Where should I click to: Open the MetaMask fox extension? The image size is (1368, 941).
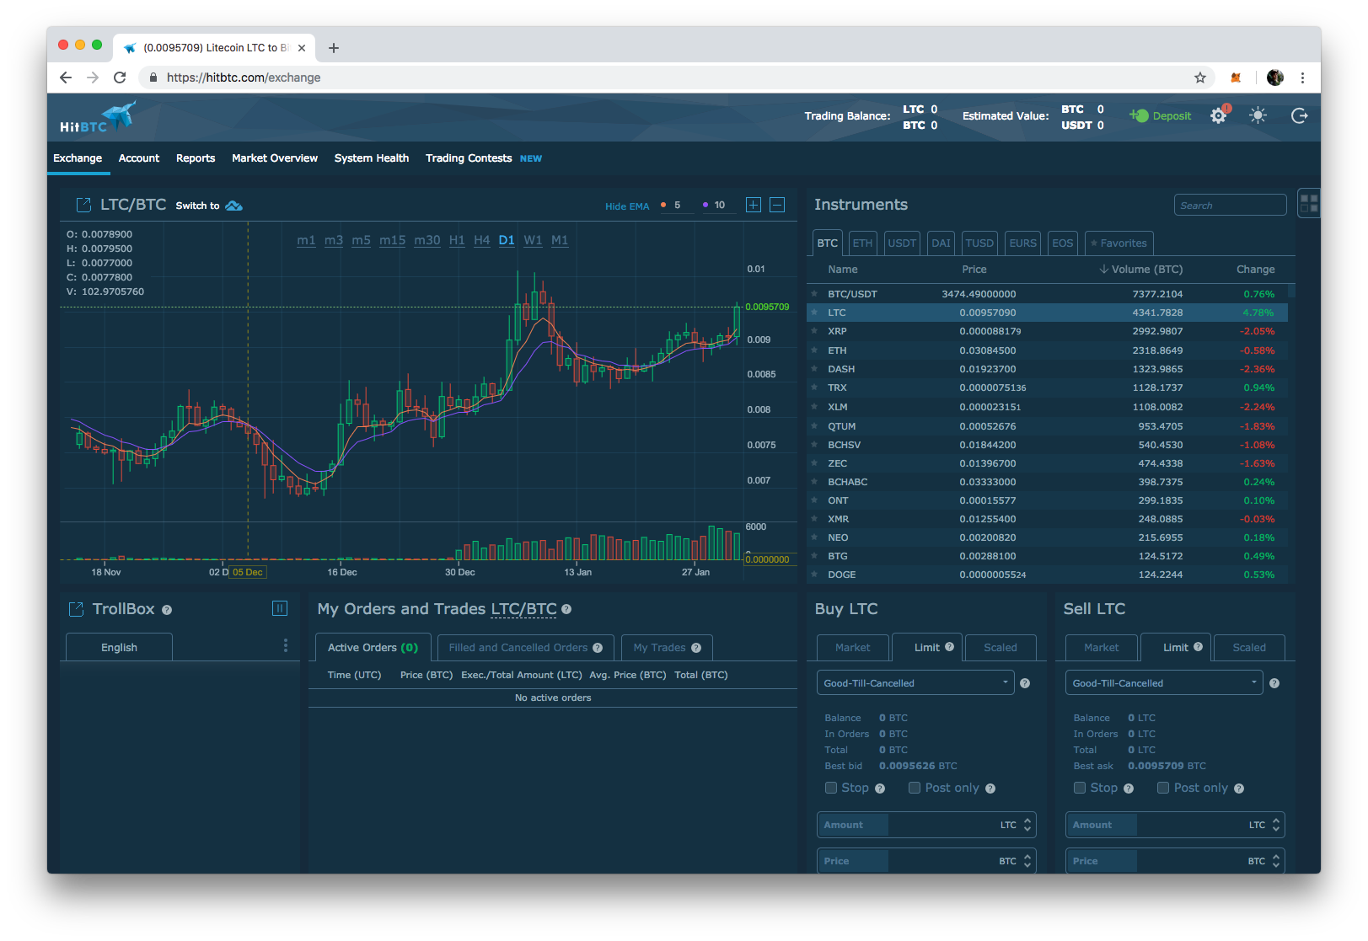(1236, 78)
